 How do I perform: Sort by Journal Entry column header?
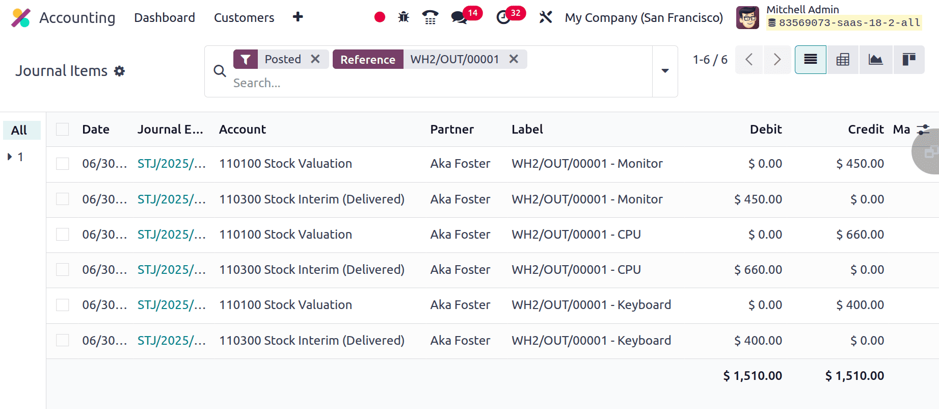pos(170,130)
